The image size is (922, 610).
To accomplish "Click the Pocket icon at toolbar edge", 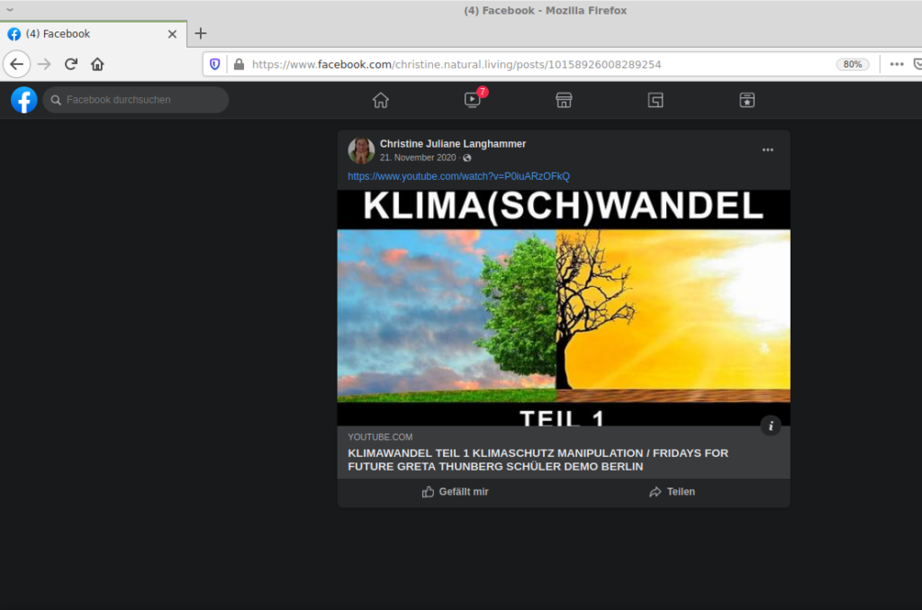I will click(x=917, y=64).
